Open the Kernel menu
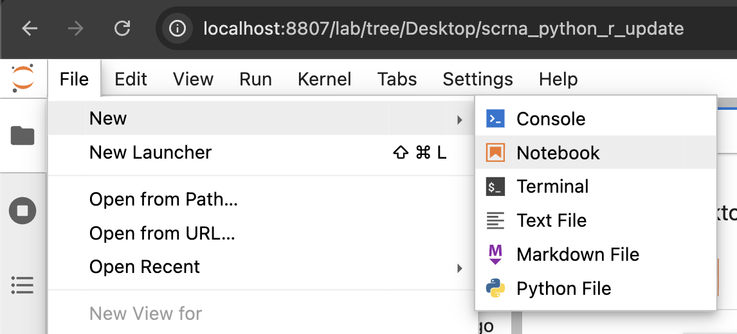This screenshot has height=334, width=737. click(324, 79)
